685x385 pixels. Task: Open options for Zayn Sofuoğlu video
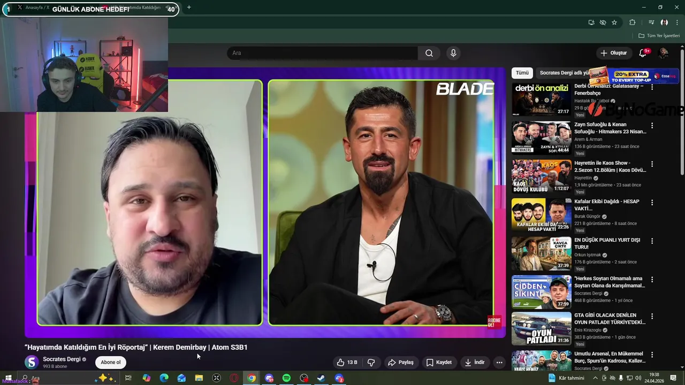point(652,126)
